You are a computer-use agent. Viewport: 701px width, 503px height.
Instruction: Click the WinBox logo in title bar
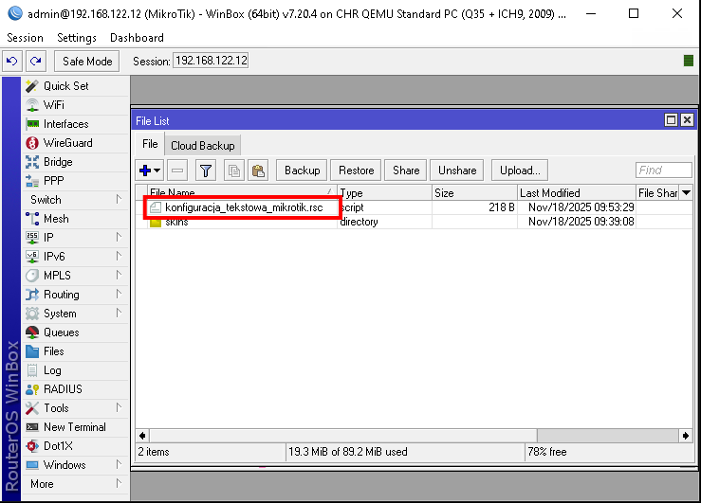coord(15,13)
